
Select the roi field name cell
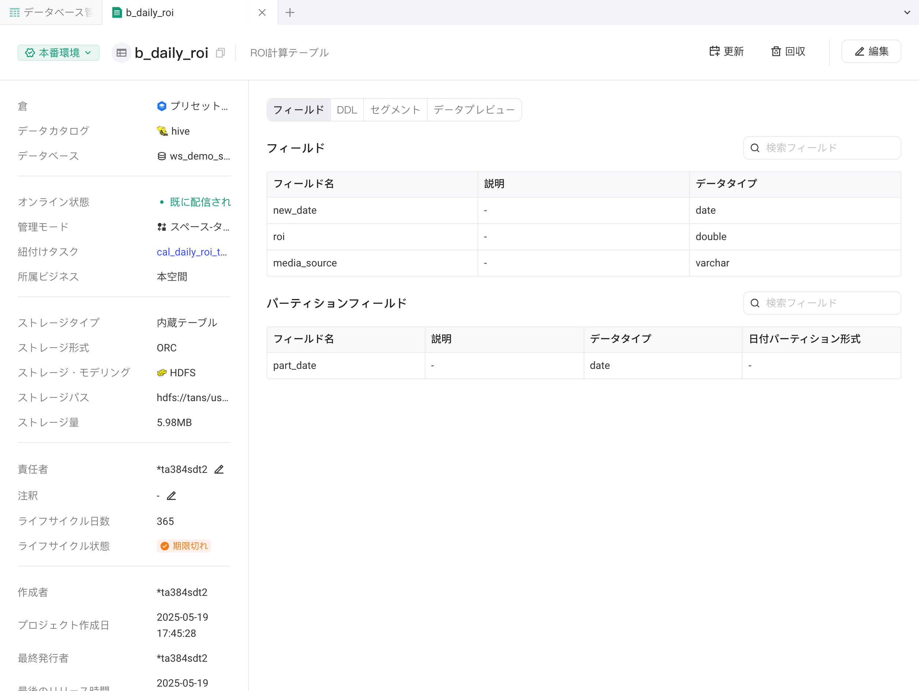click(372, 237)
